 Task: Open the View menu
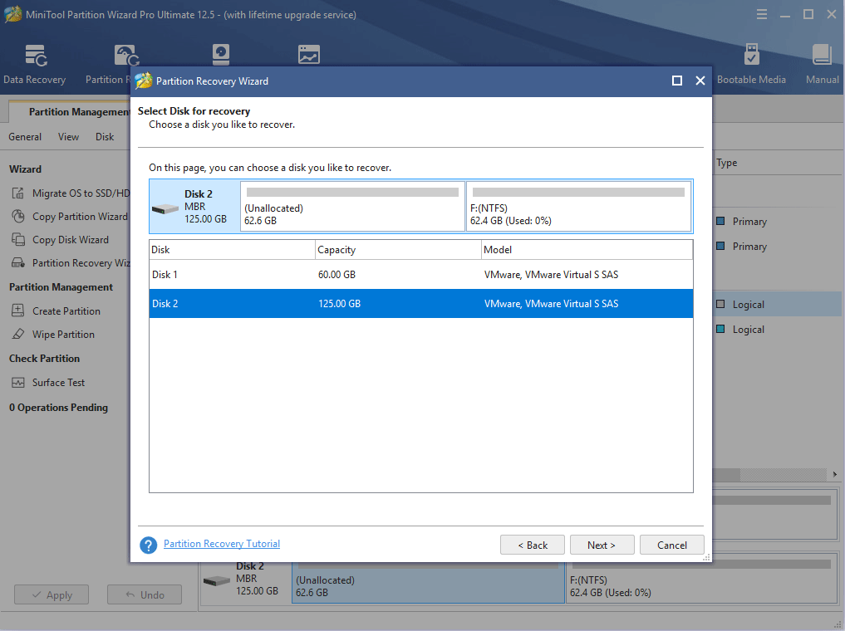(x=68, y=137)
